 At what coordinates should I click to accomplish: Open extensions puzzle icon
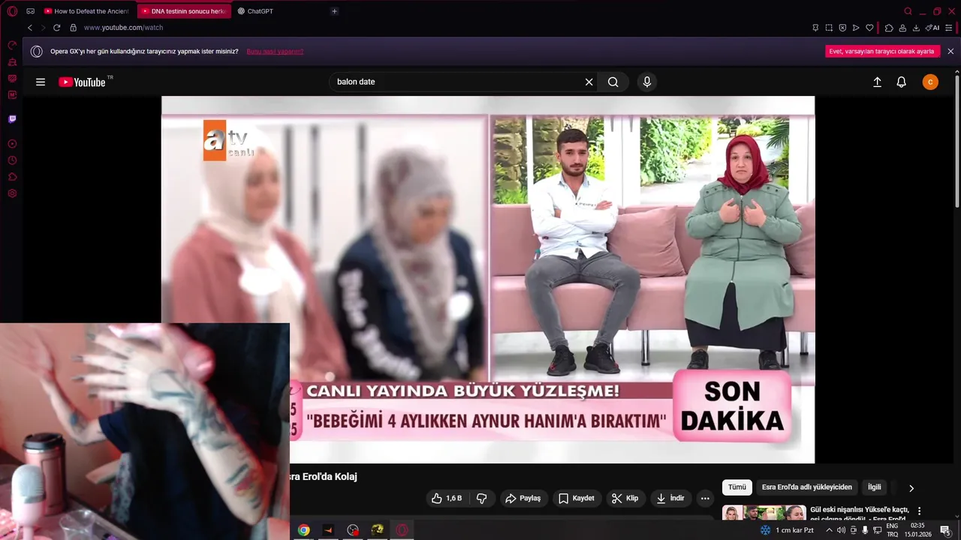tap(889, 28)
